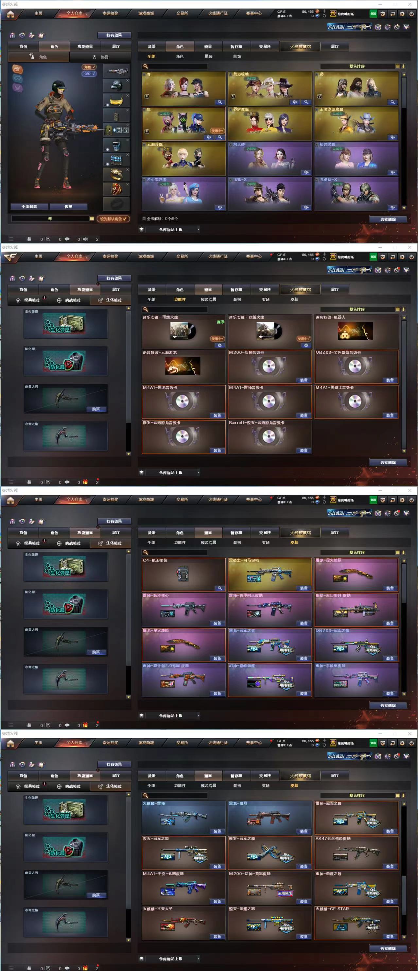Click the scrollbar down arrow of the character card list
Image resolution: width=418 pixels, height=971 pixels.
tap(404, 208)
